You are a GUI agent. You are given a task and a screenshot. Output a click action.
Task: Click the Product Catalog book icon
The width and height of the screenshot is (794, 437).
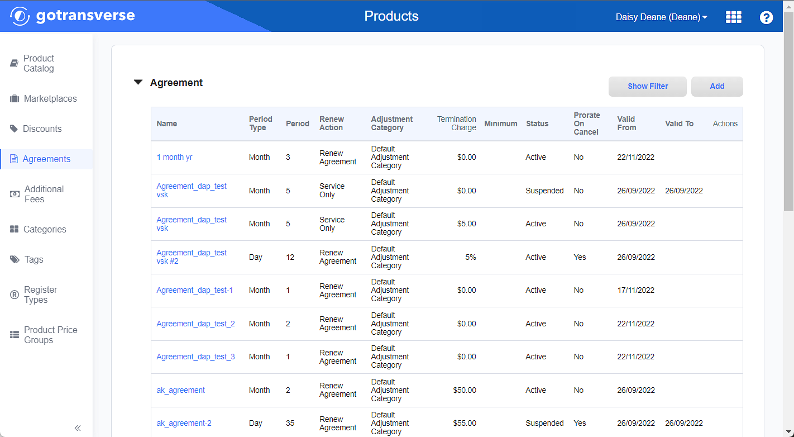click(15, 64)
